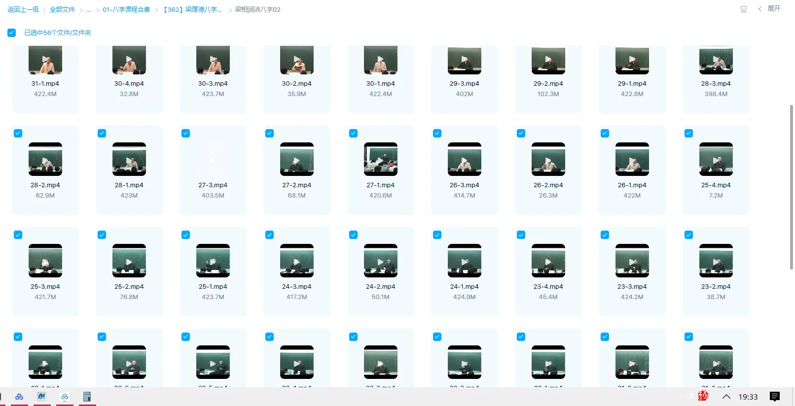
Task: Switch the file list view mode icon
Action: [744, 9]
